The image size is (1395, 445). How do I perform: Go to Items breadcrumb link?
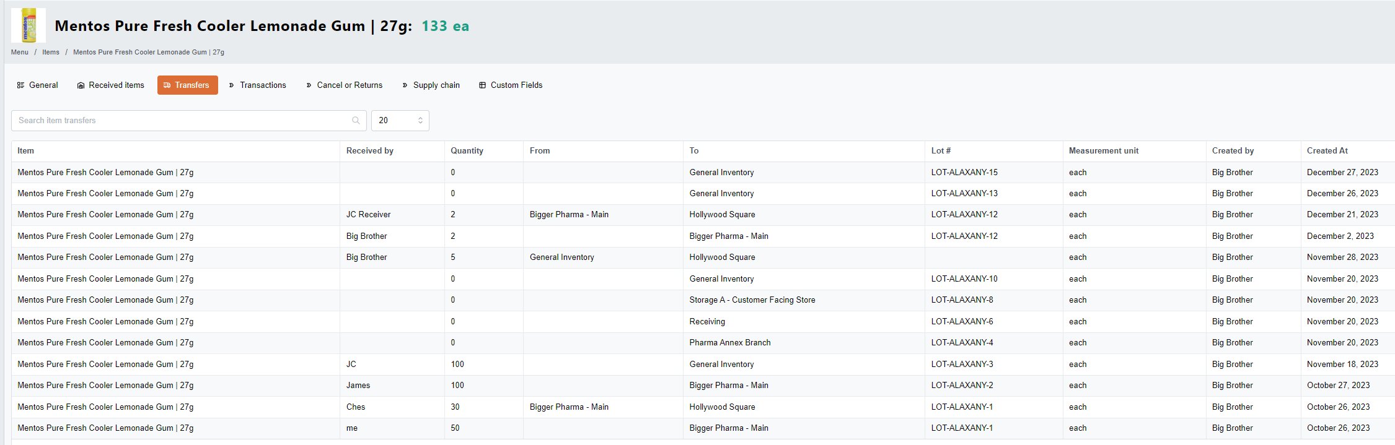51,52
